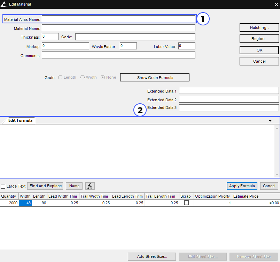Choose the Length grain radio option
The height and width of the screenshot is (262, 280).
tap(60, 77)
